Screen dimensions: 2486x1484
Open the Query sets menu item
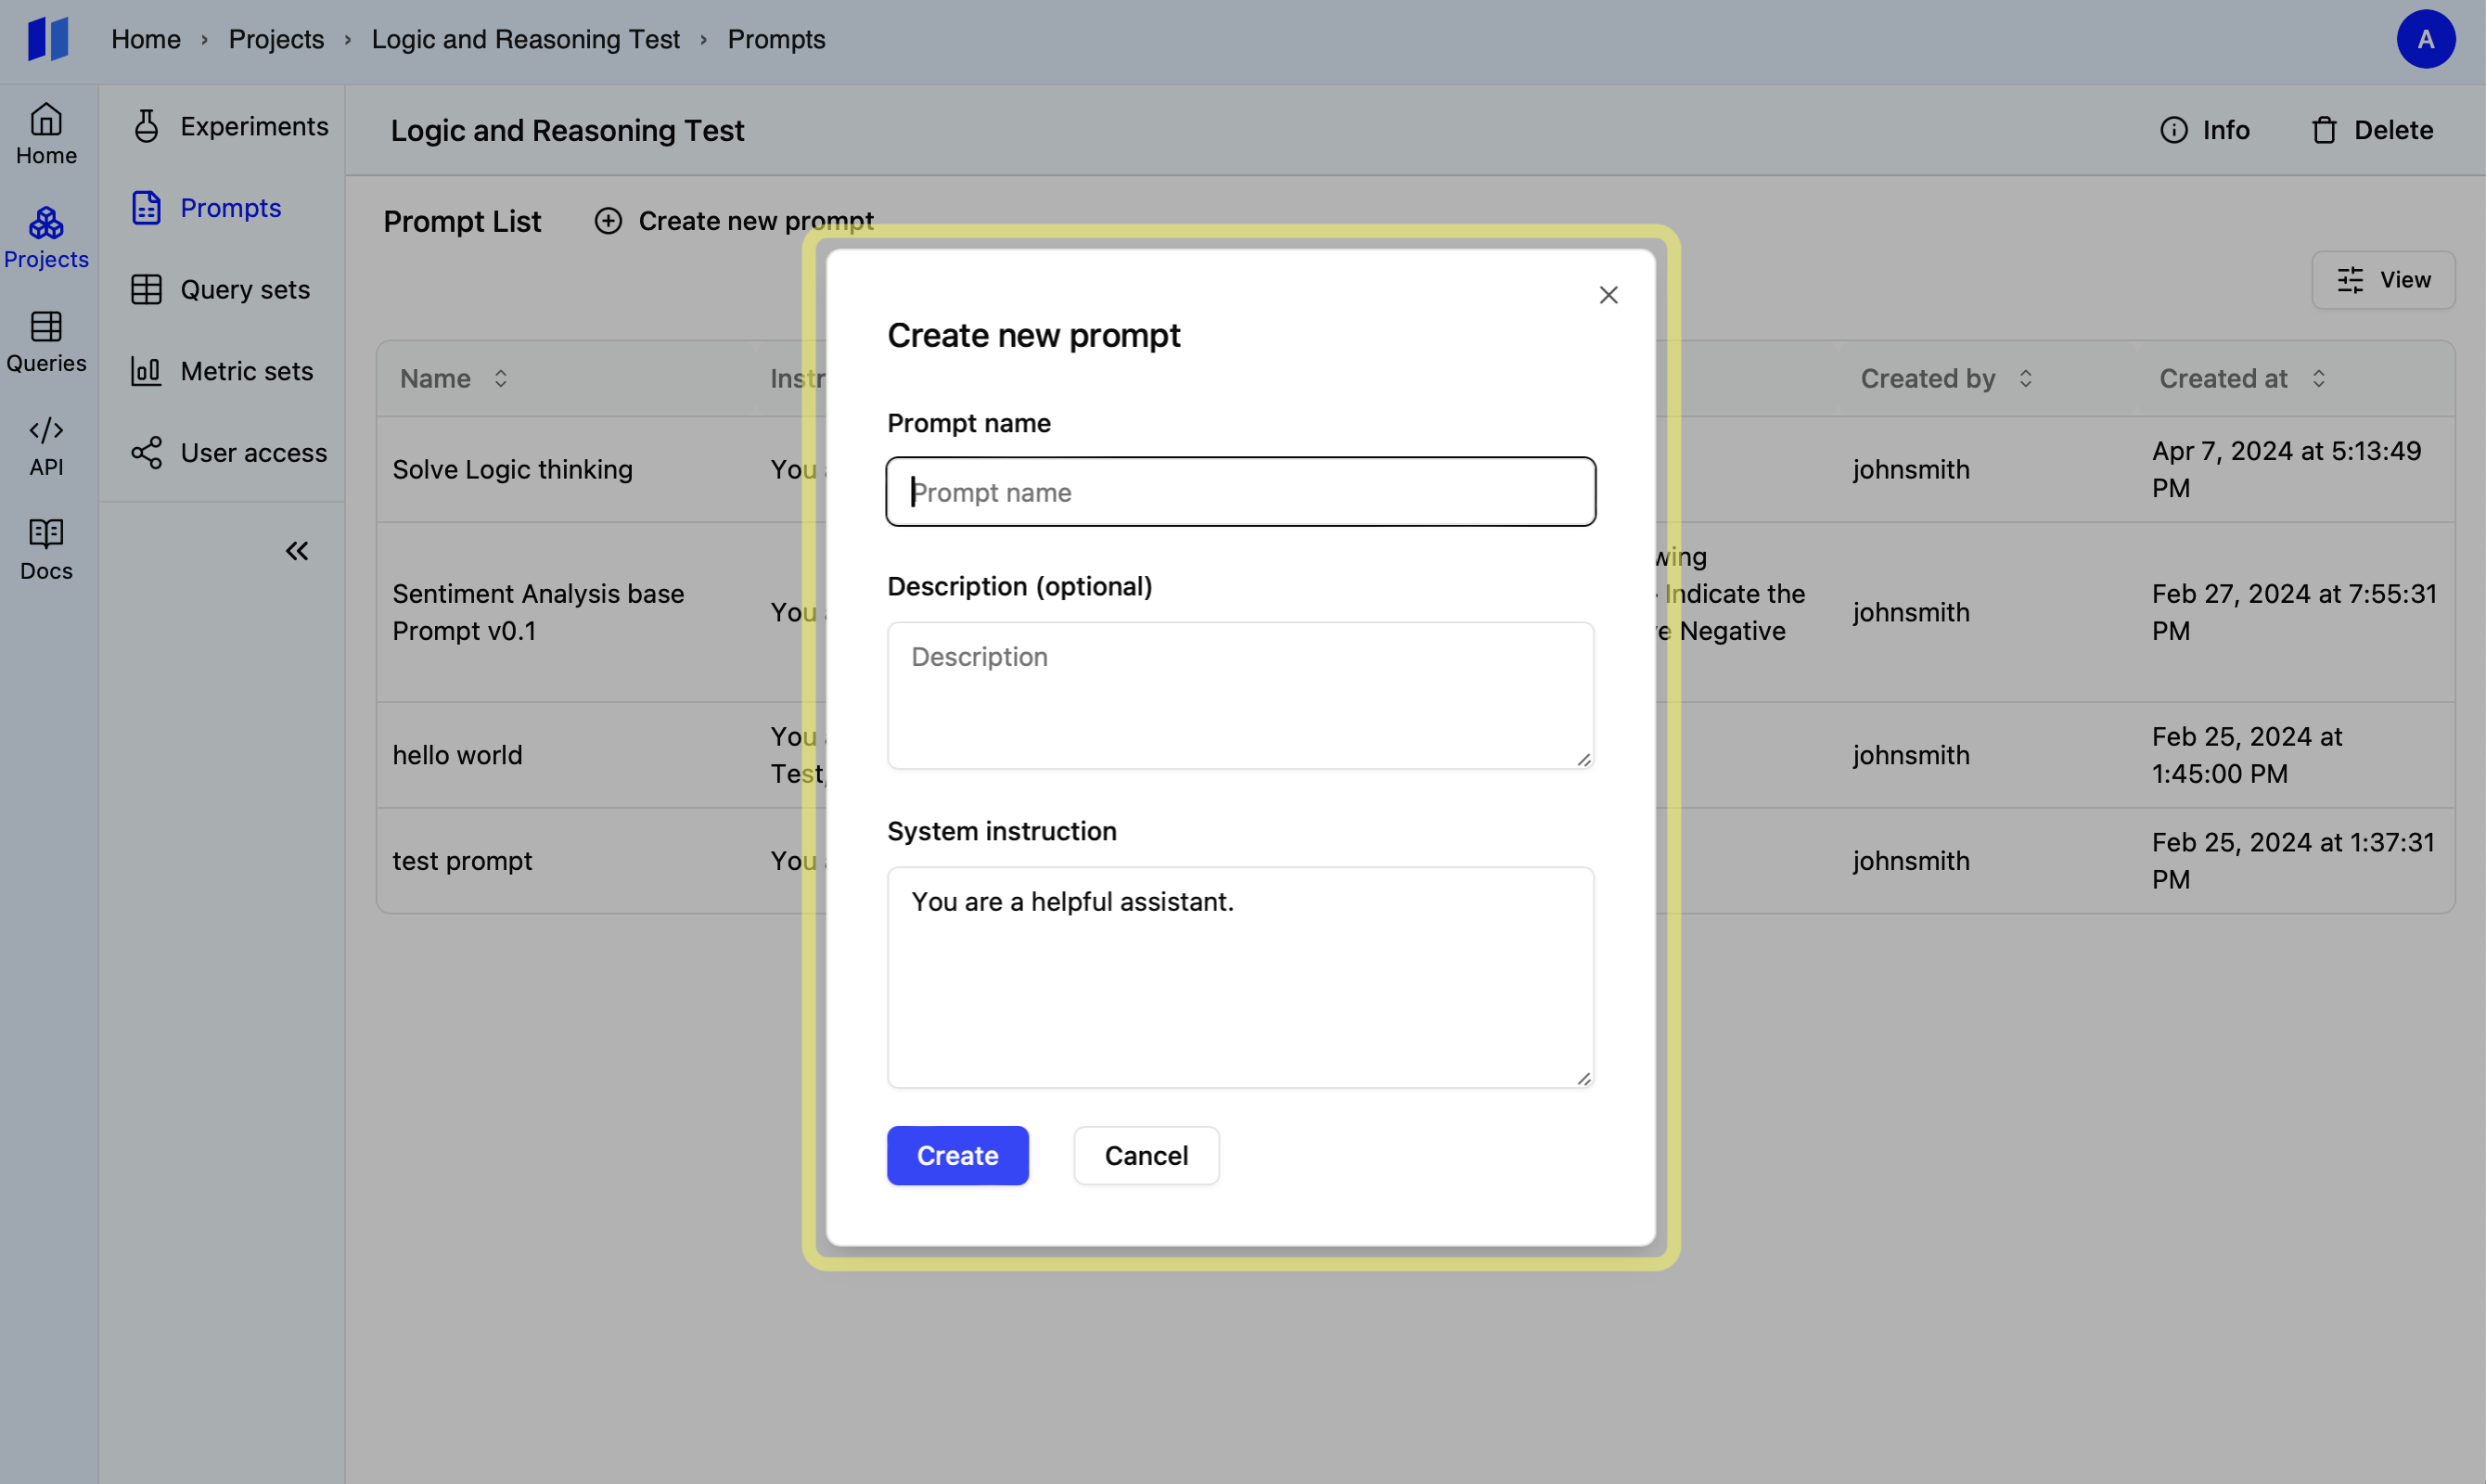pyautogui.click(x=244, y=290)
